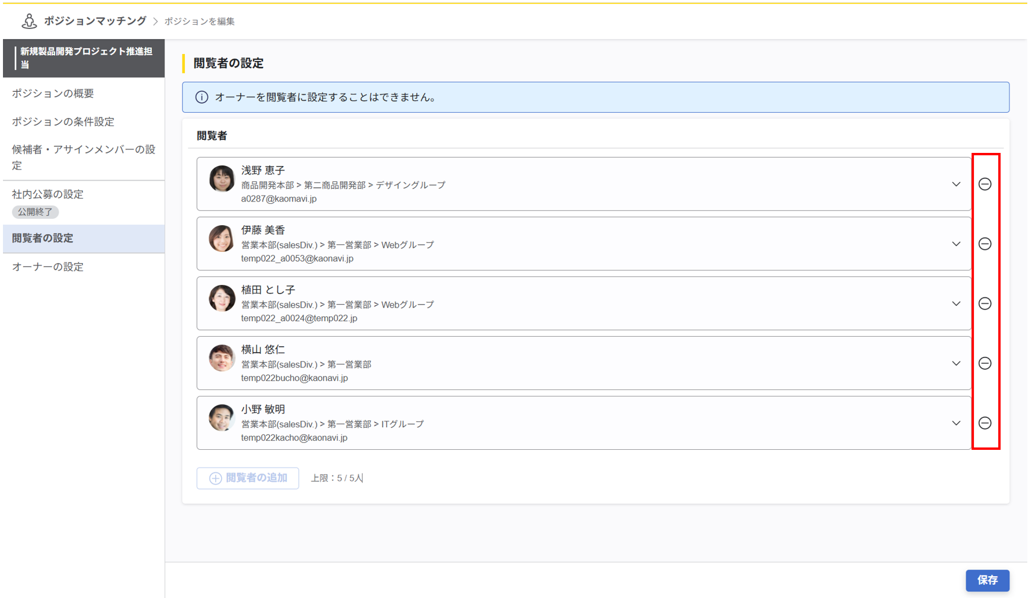Expand 浅野 恵子's viewer card
The width and height of the screenshot is (1029, 598).
956,184
